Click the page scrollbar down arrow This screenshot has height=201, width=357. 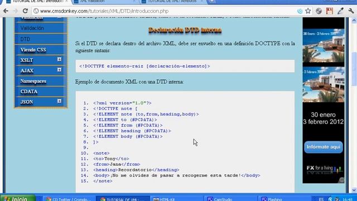[354, 190]
